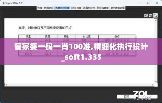Viewport: 162px width, 103px height.
Task: Switch to the 色域 tab
Action: coord(40,8)
